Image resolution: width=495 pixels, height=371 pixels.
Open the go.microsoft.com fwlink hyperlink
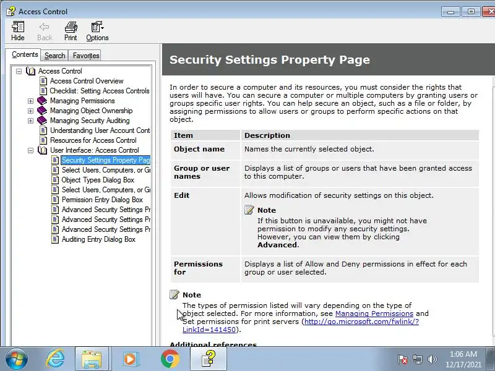pyautogui.click(x=361, y=322)
